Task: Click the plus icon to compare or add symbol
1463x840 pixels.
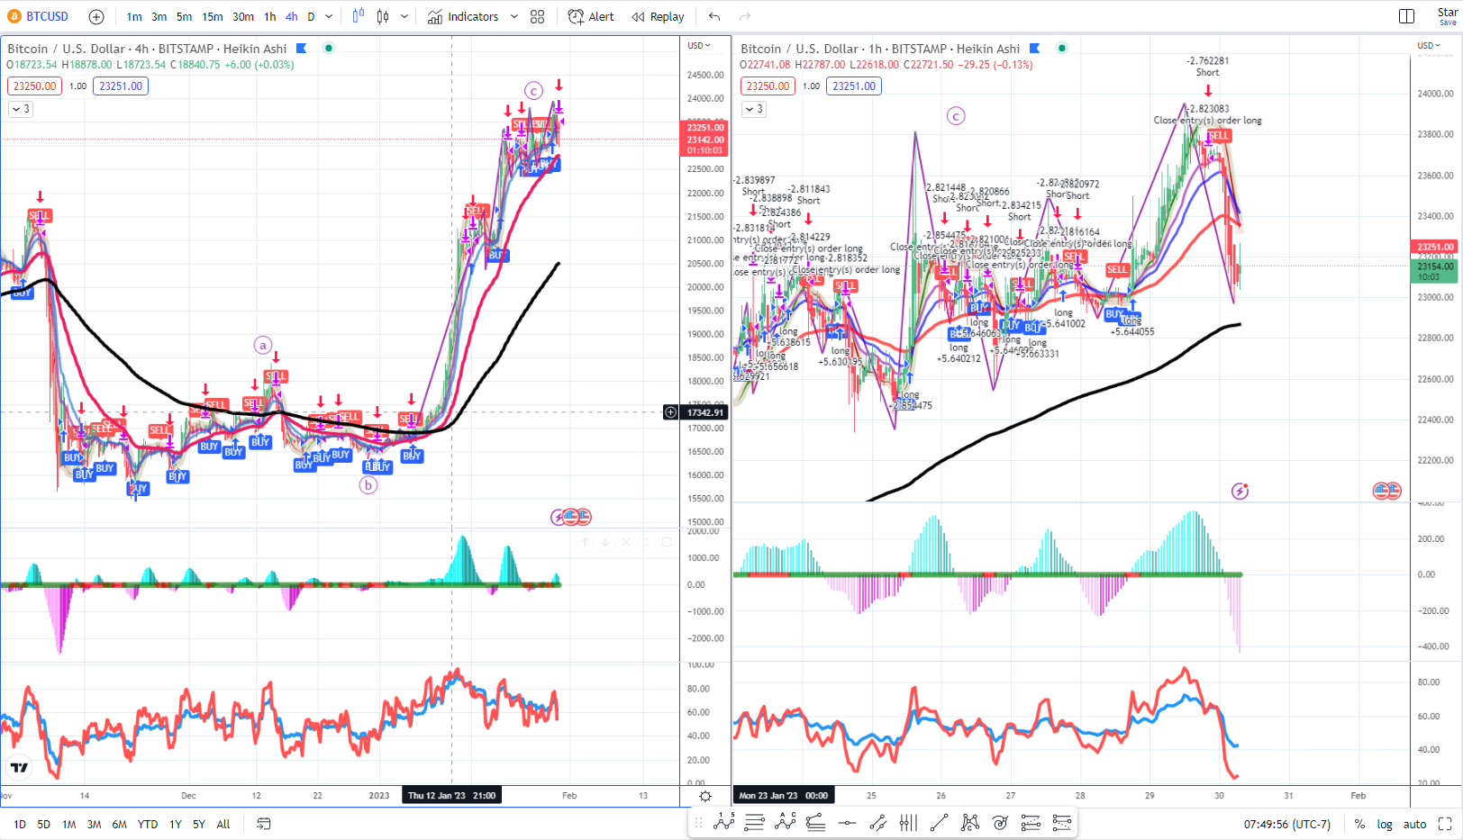Action: (96, 16)
